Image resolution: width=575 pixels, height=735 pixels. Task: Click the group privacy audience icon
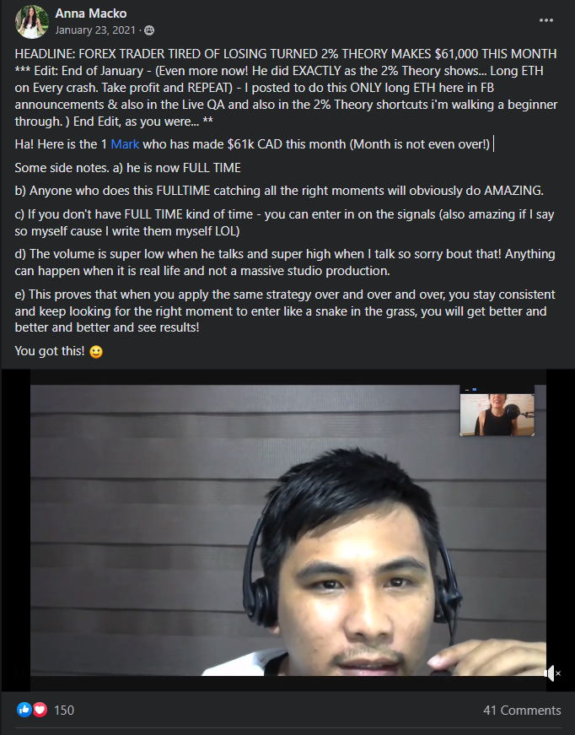click(149, 30)
